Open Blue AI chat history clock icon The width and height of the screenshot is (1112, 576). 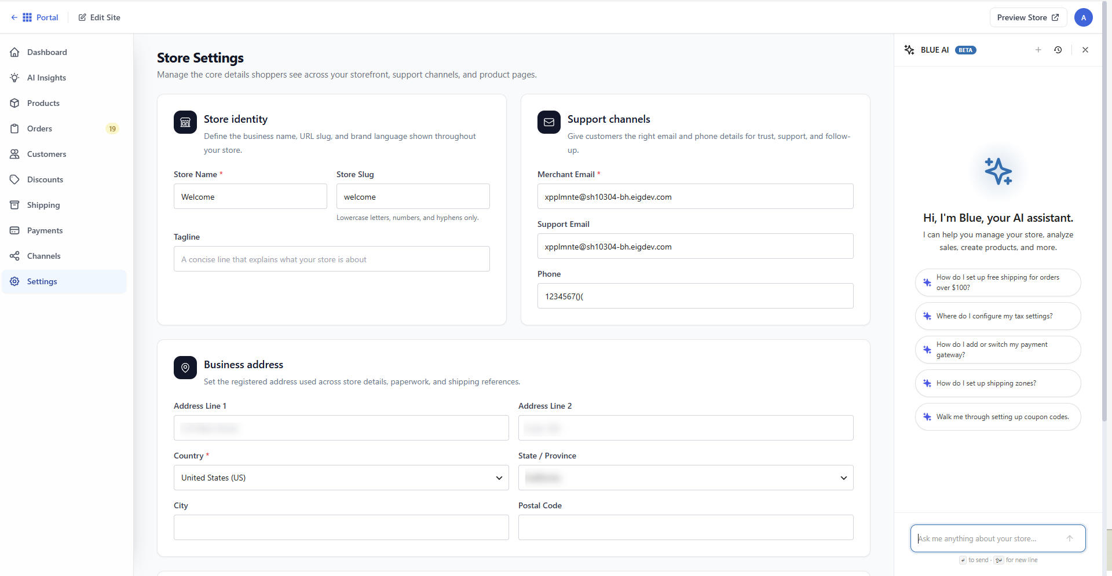(x=1058, y=50)
